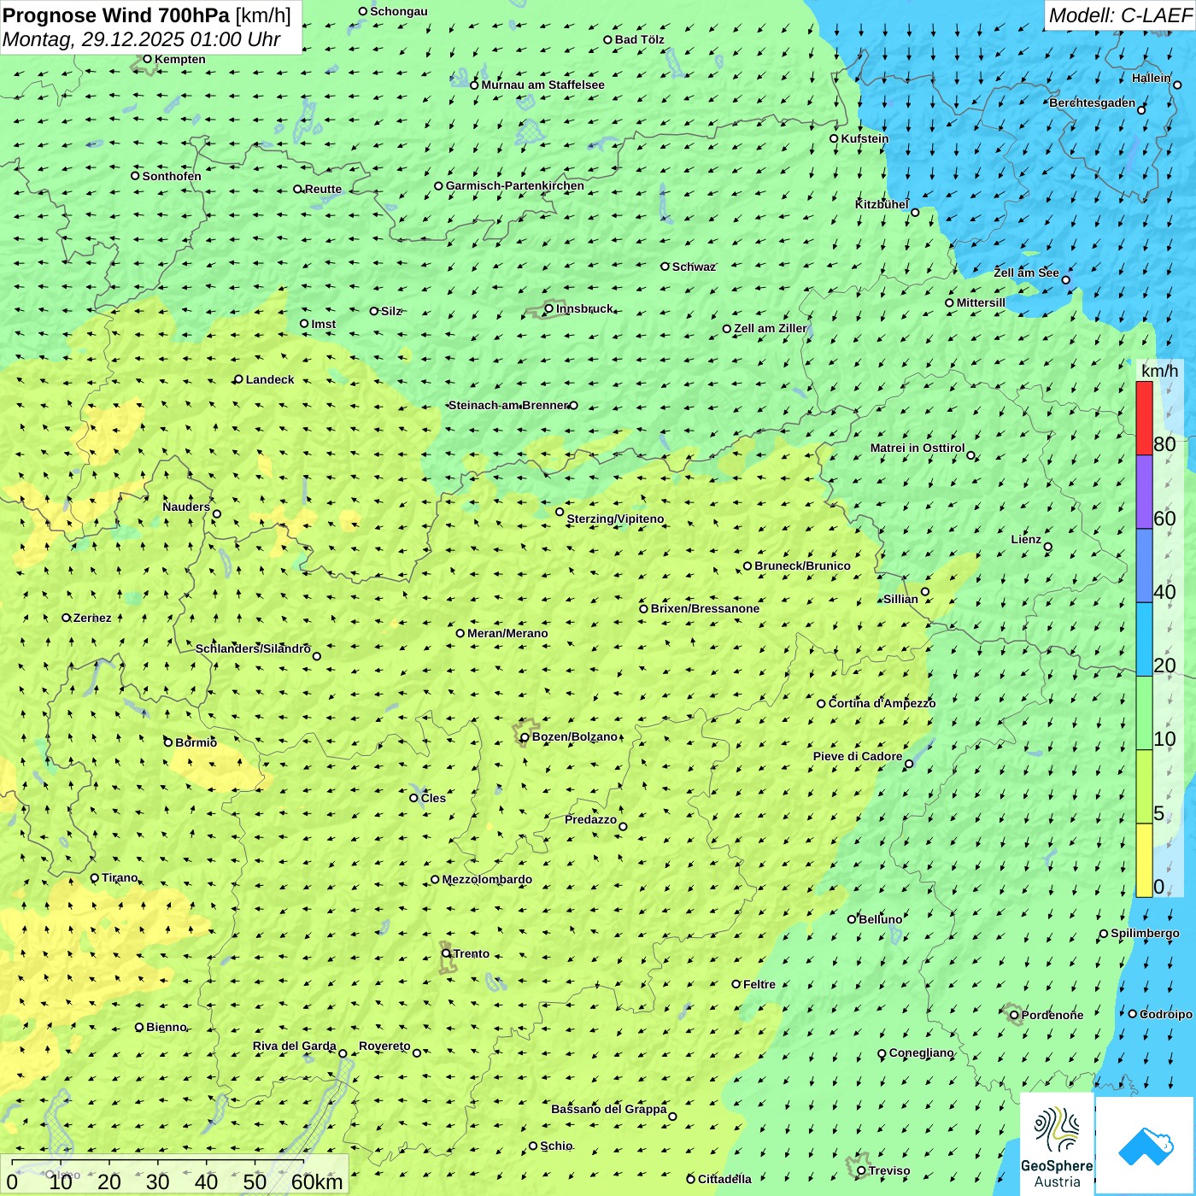
Task: Select the Innsbruck city marker
Action: (x=549, y=308)
